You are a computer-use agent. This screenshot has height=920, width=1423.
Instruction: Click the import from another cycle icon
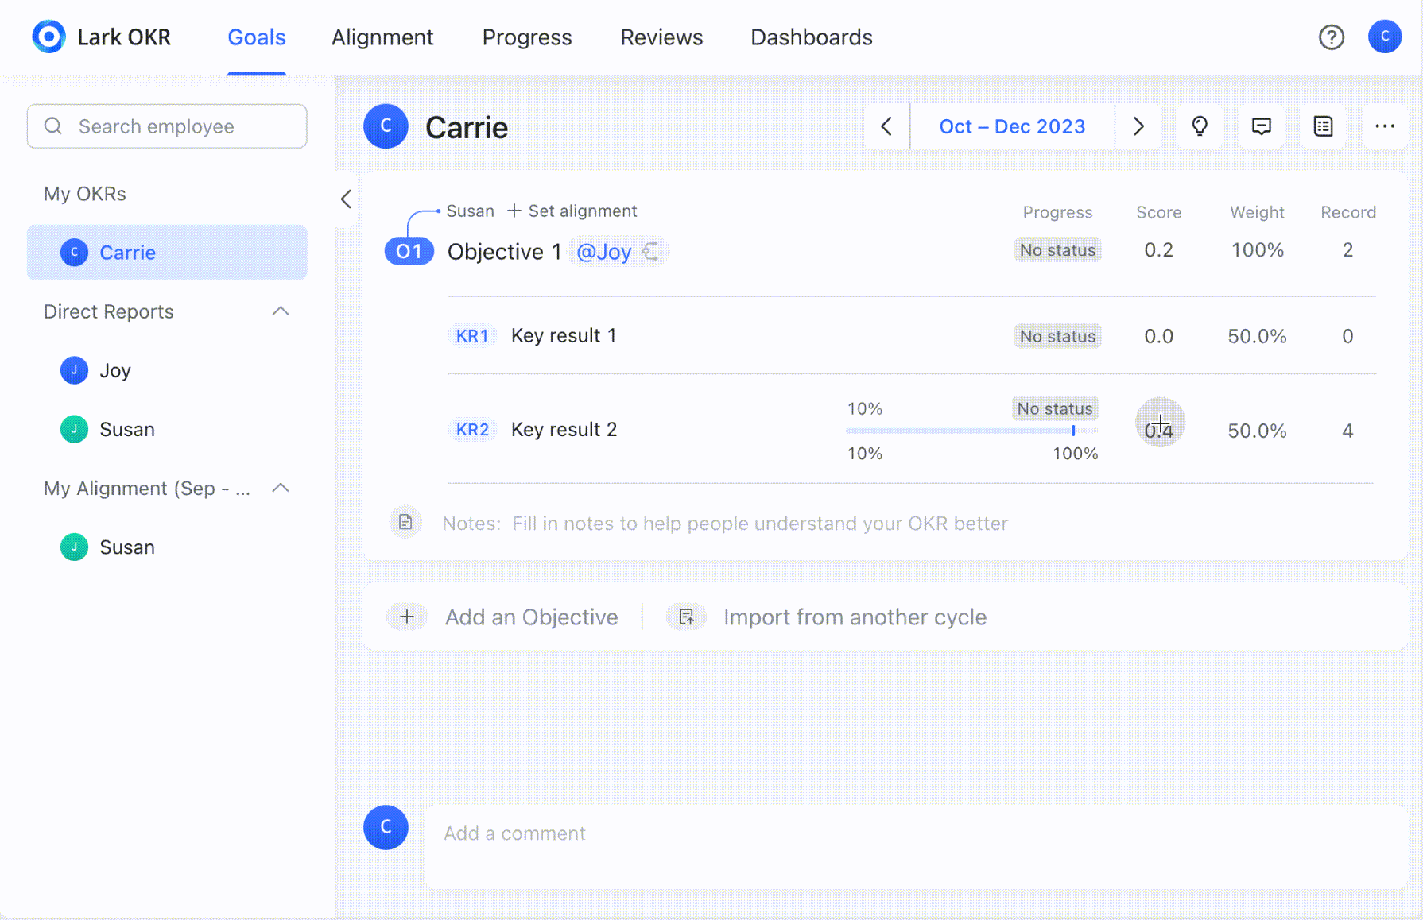pyautogui.click(x=686, y=617)
